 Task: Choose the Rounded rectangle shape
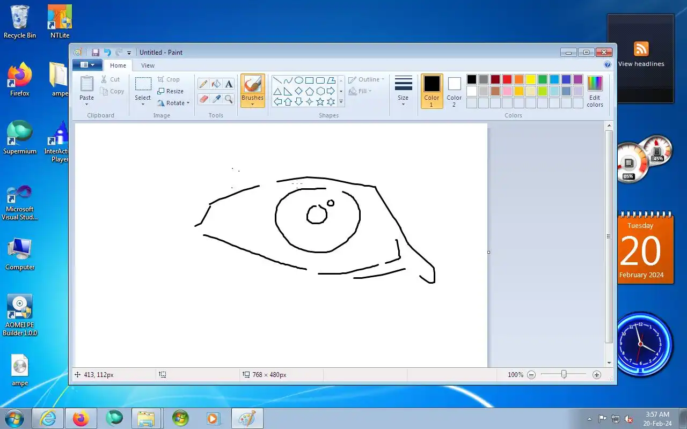click(x=320, y=80)
